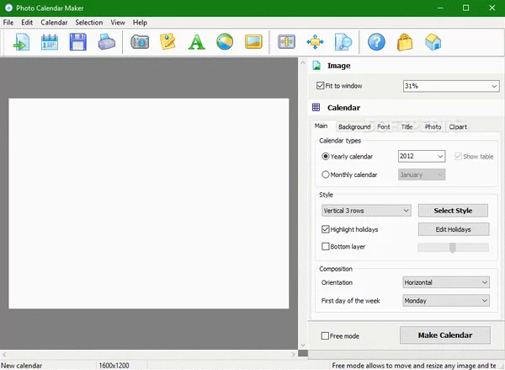Uncheck the Fit to window checkbox
The image size is (505, 370).
tap(320, 86)
